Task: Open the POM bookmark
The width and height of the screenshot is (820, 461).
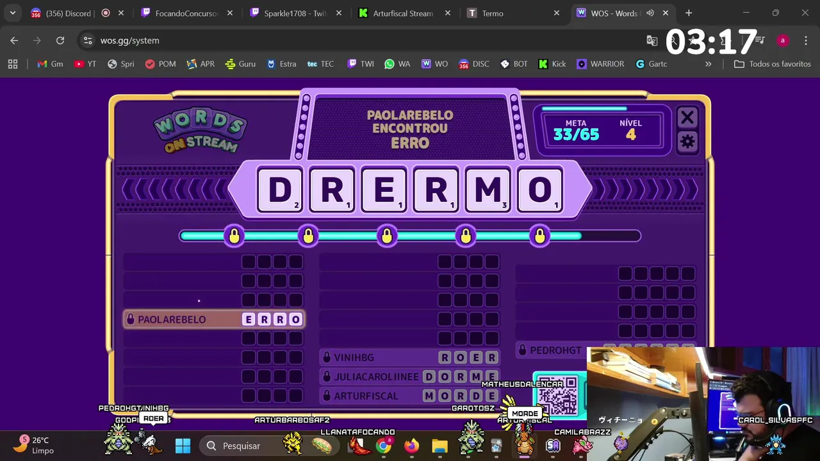Action: click(160, 64)
